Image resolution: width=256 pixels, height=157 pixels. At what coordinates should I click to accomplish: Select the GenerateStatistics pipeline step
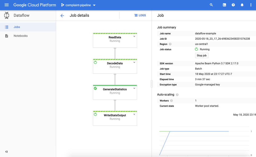(115, 92)
